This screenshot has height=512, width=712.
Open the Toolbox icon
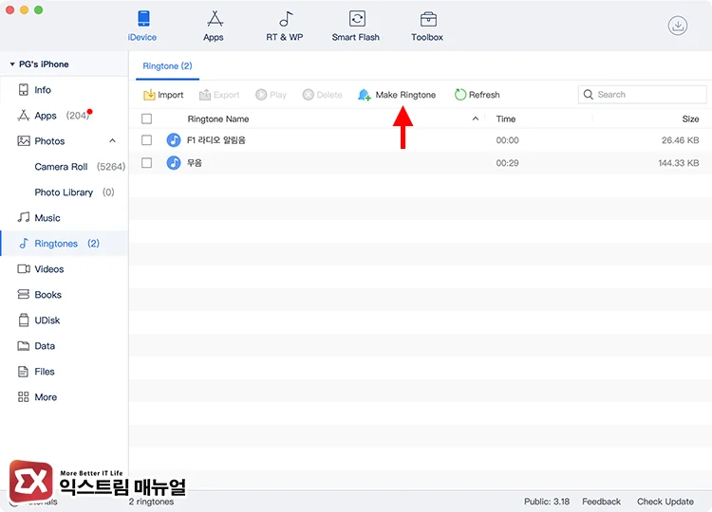click(427, 20)
